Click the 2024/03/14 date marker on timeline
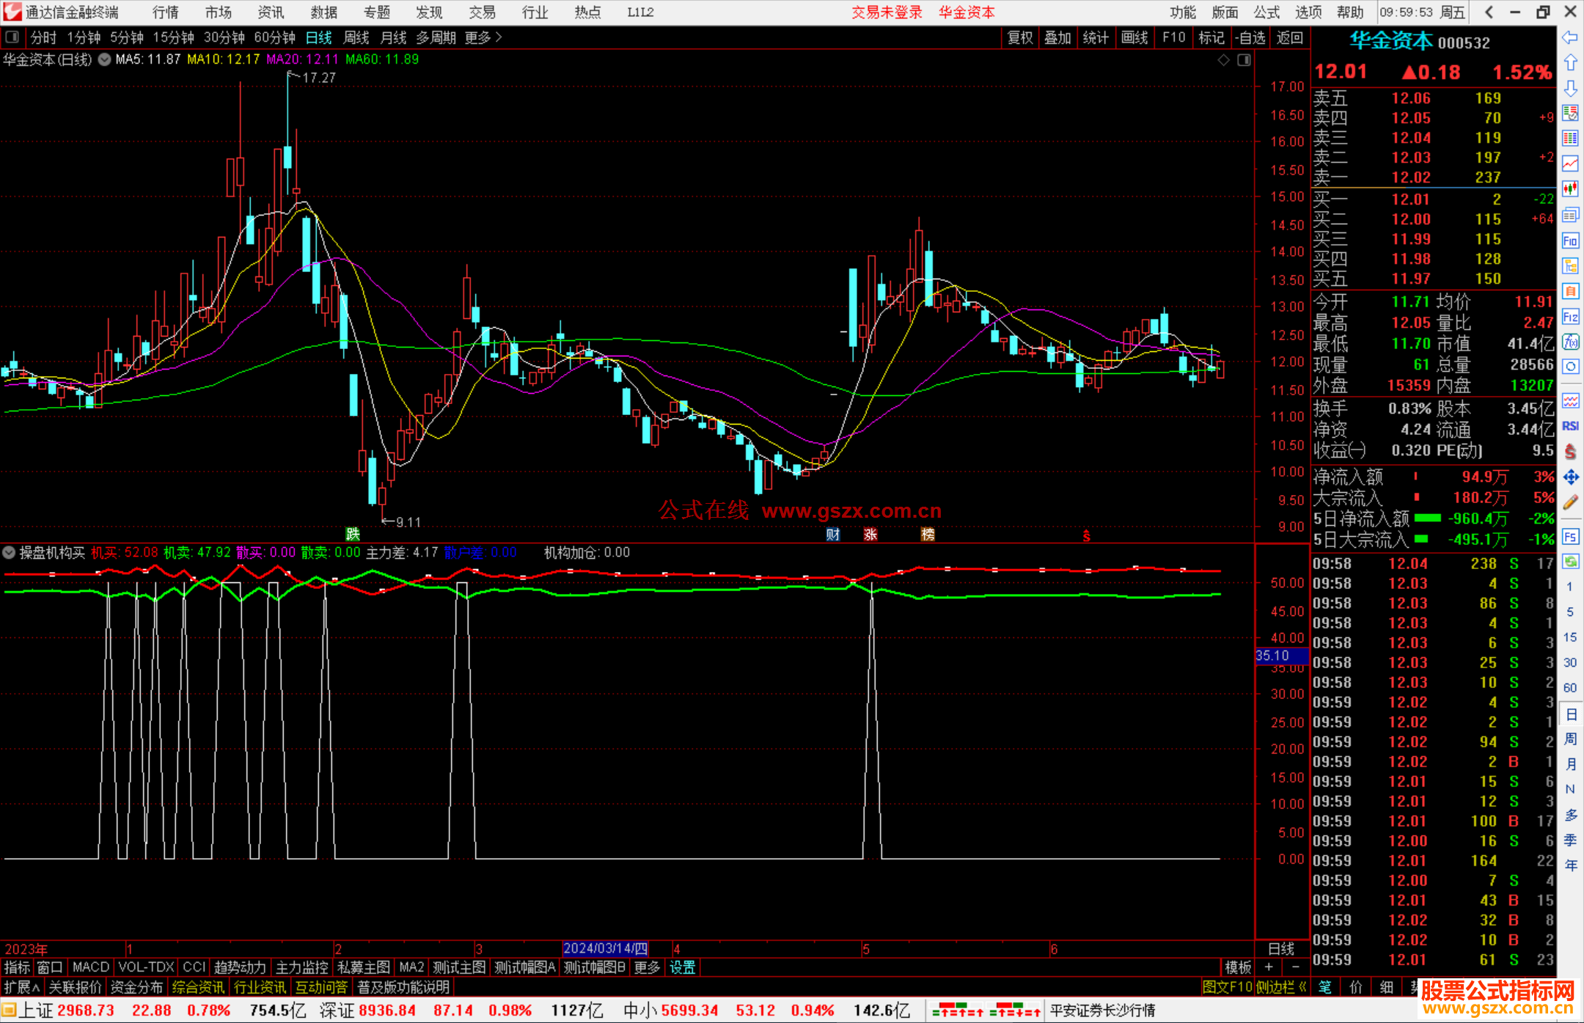This screenshot has width=1584, height=1023. 605,948
